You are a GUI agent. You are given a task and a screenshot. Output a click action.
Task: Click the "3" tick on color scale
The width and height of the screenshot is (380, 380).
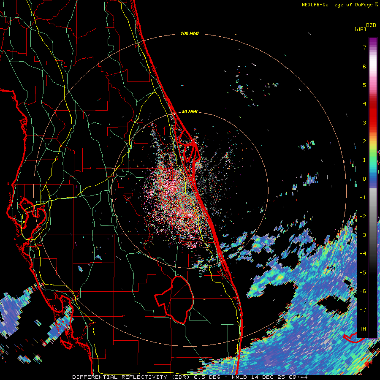(364, 122)
